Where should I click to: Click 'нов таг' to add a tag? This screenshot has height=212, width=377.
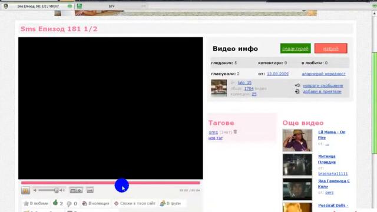coord(216,138)
